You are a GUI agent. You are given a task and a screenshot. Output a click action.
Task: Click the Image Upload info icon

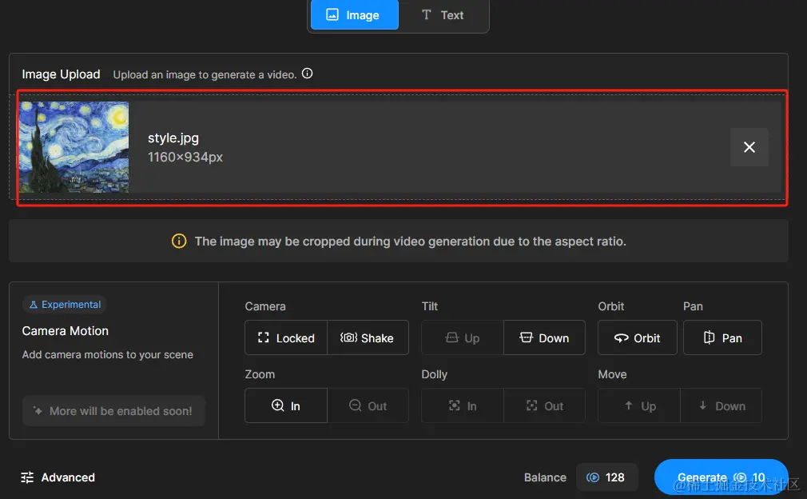coord(307,74)
